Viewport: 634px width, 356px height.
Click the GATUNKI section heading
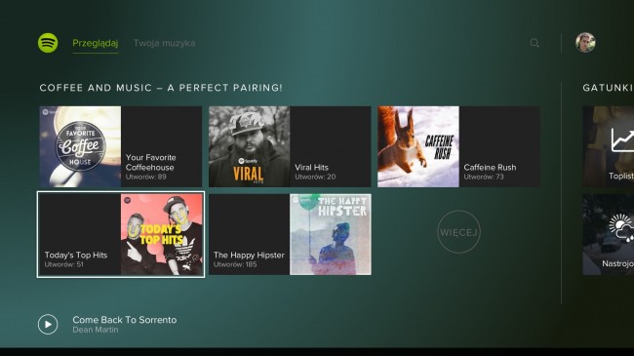click(x=608, y=88)
